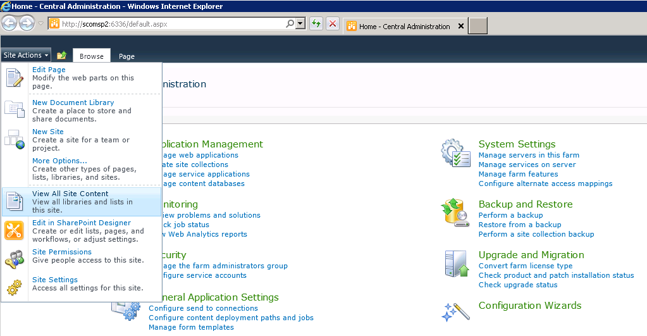The height and width of the screenshot is (336, 647).
Task: Click the Stop loading red X icon
Action: 333,23
